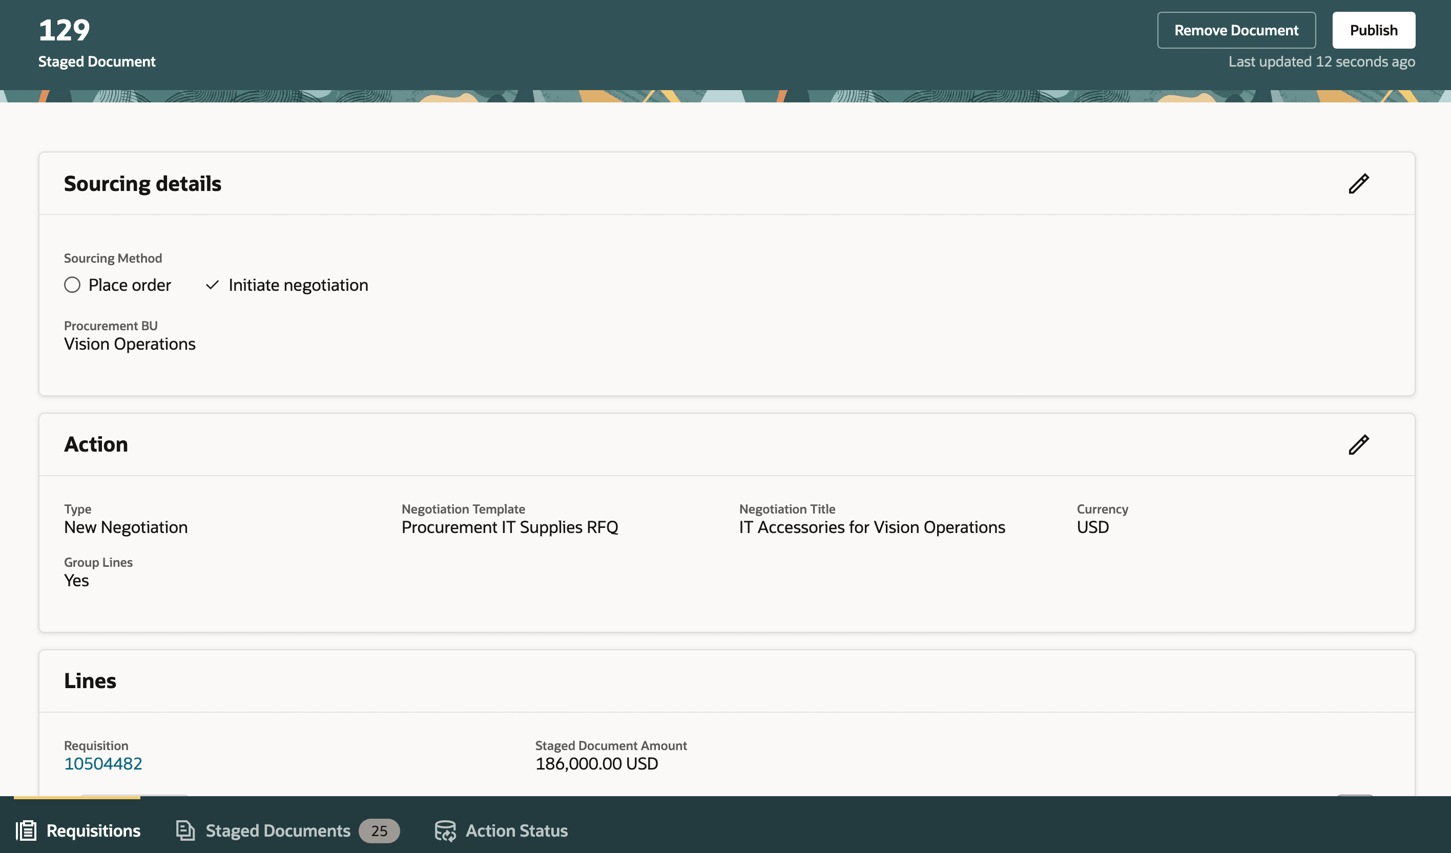Click the Lines section heading
This screenshot has height=853, width=1451.
[x=90, y=680]
